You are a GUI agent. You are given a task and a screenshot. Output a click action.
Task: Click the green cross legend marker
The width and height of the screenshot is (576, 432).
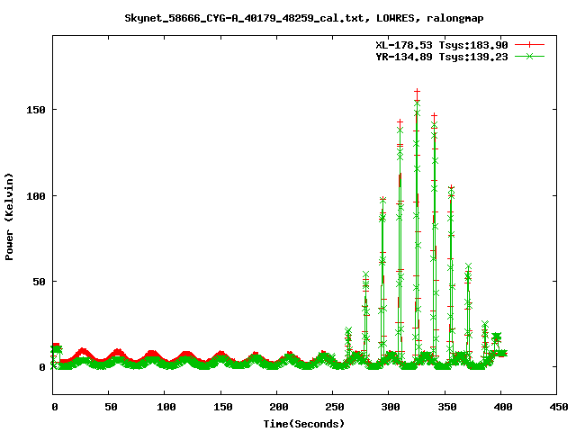pyautogui.click(x=529, y=56)
